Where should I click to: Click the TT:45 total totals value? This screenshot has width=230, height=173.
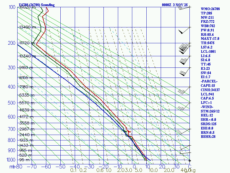click(x=206, y=64)
